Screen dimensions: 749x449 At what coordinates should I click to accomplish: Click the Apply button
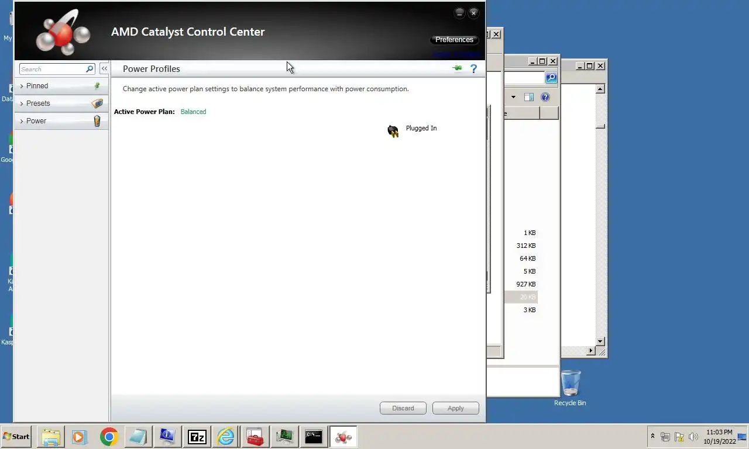456,408
